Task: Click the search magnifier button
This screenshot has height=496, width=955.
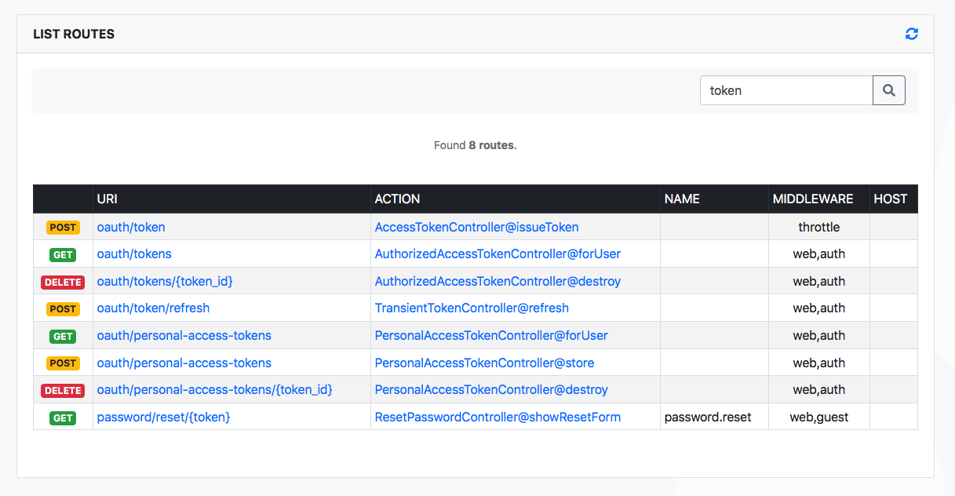Action: (x=888, y=90)
